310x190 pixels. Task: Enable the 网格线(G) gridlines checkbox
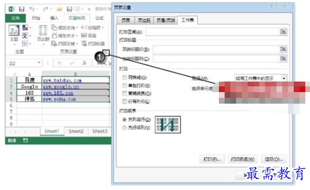125,77
